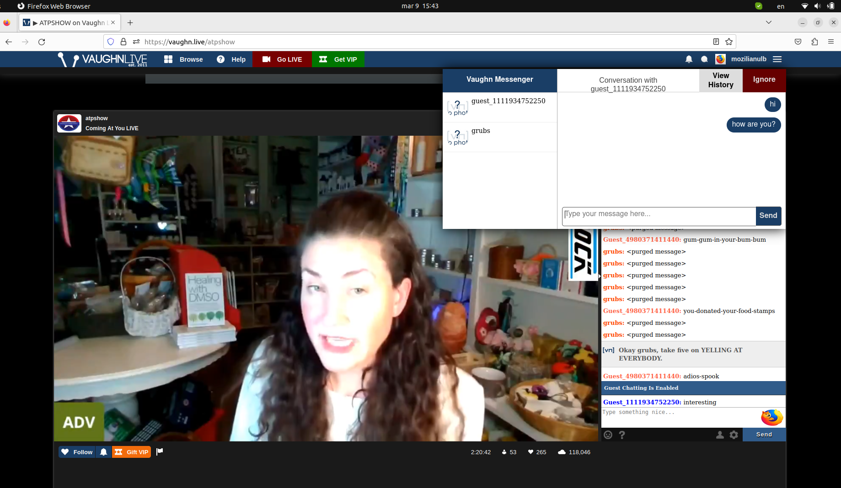Switch to the View History tab

(x=720, y=80)
